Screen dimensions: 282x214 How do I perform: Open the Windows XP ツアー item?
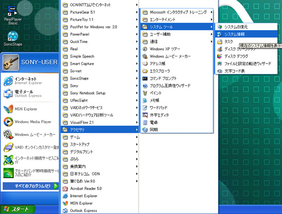pos(177,49)
